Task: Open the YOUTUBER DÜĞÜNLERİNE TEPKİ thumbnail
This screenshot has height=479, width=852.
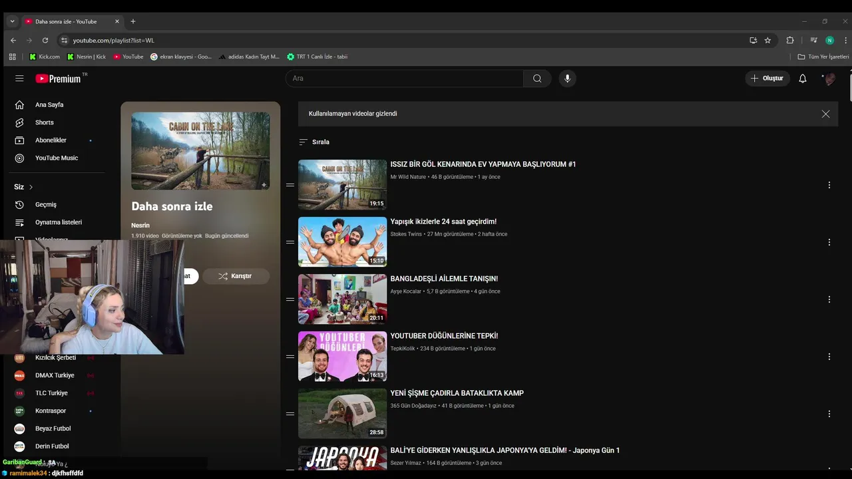Action: tap(342, 357)
